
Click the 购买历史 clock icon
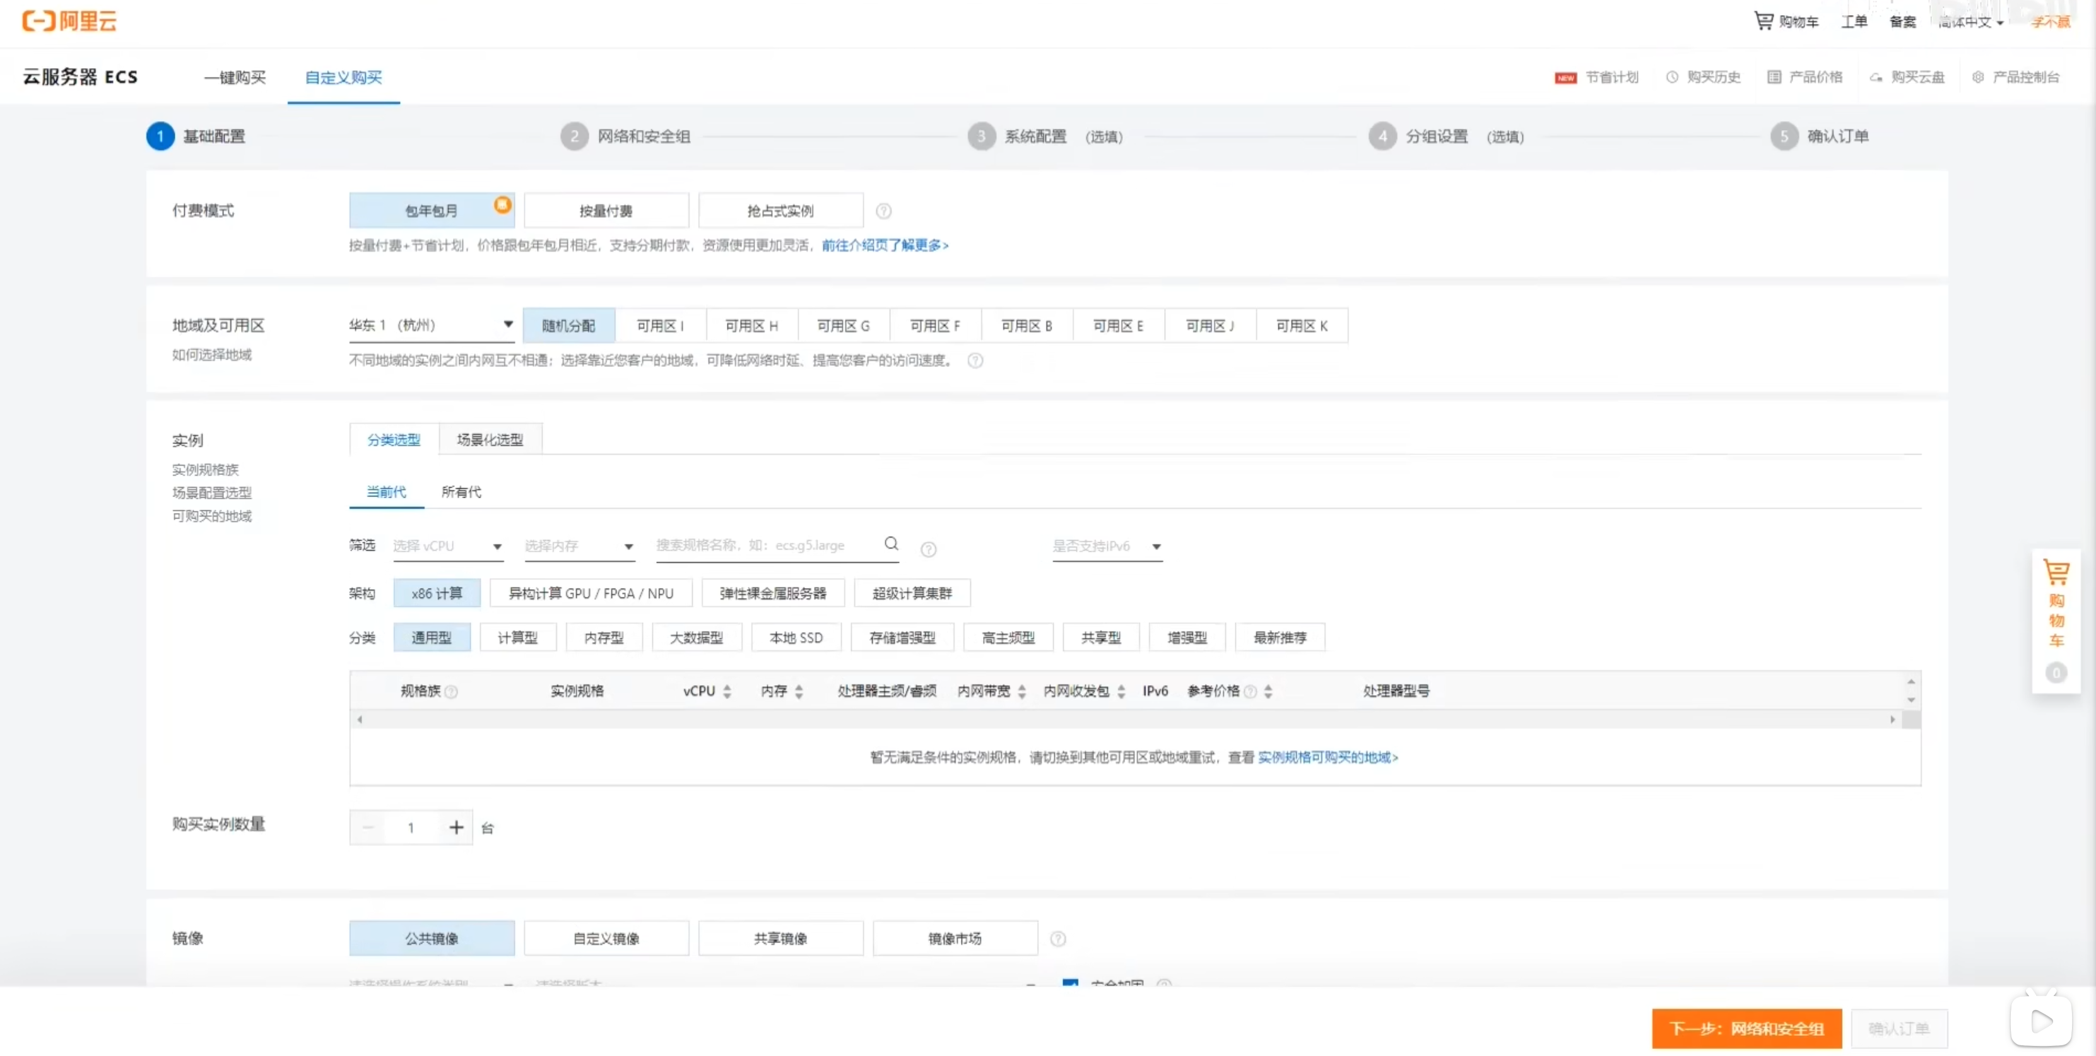coord(1672,76)
